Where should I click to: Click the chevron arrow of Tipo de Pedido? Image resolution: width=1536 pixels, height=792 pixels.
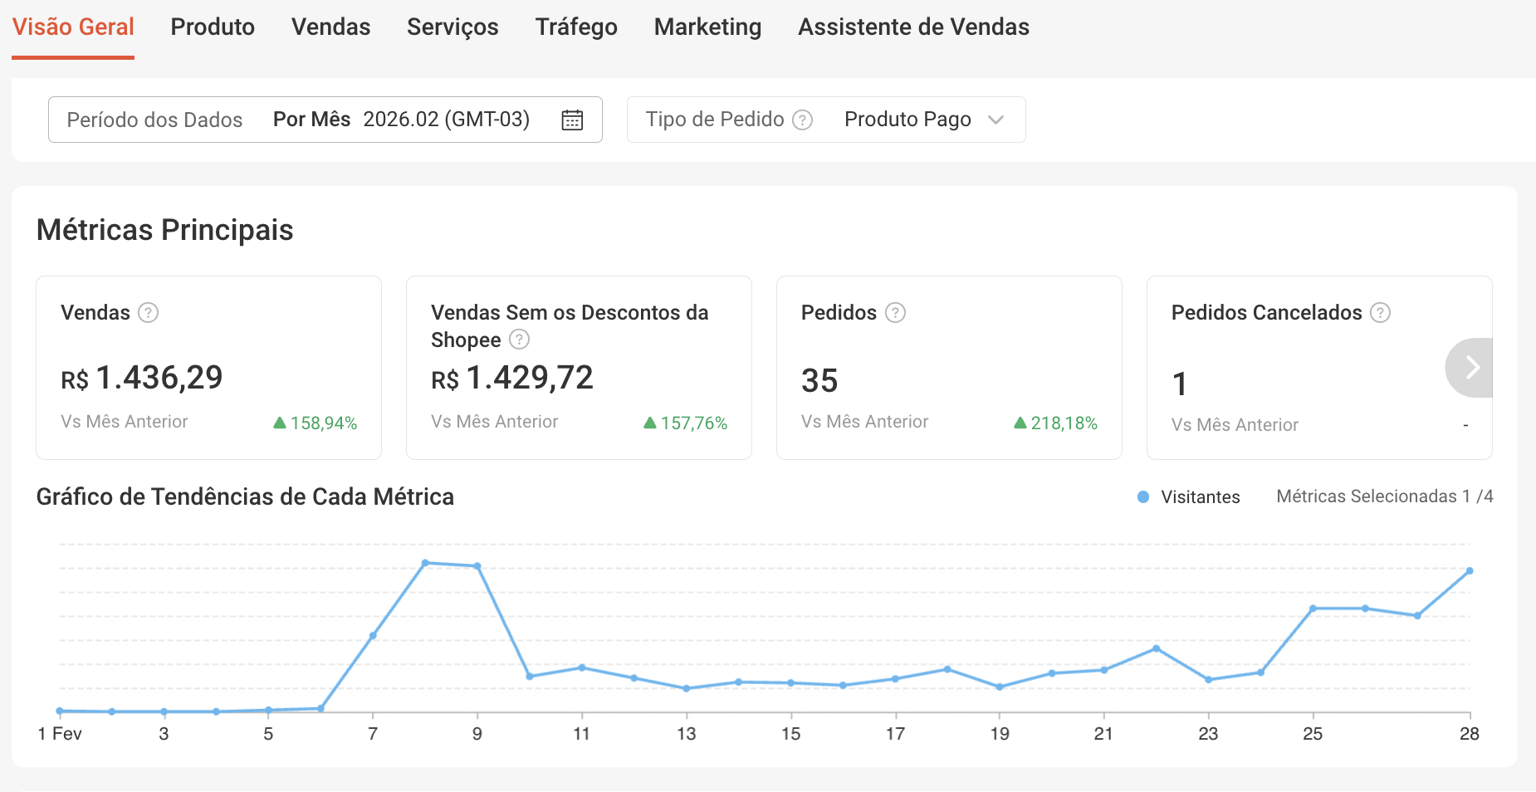[996, 120]
